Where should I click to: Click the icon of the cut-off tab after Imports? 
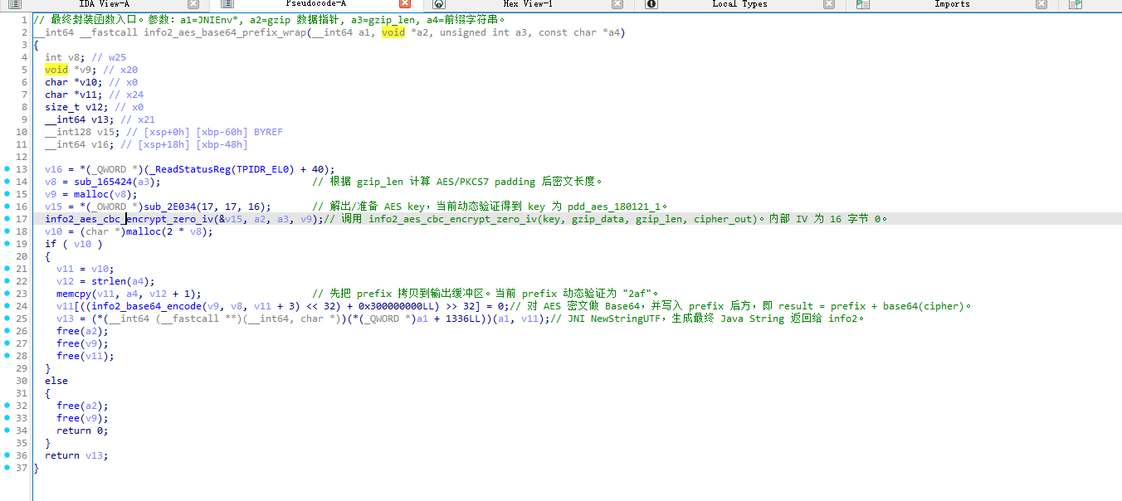[1076, 4]
